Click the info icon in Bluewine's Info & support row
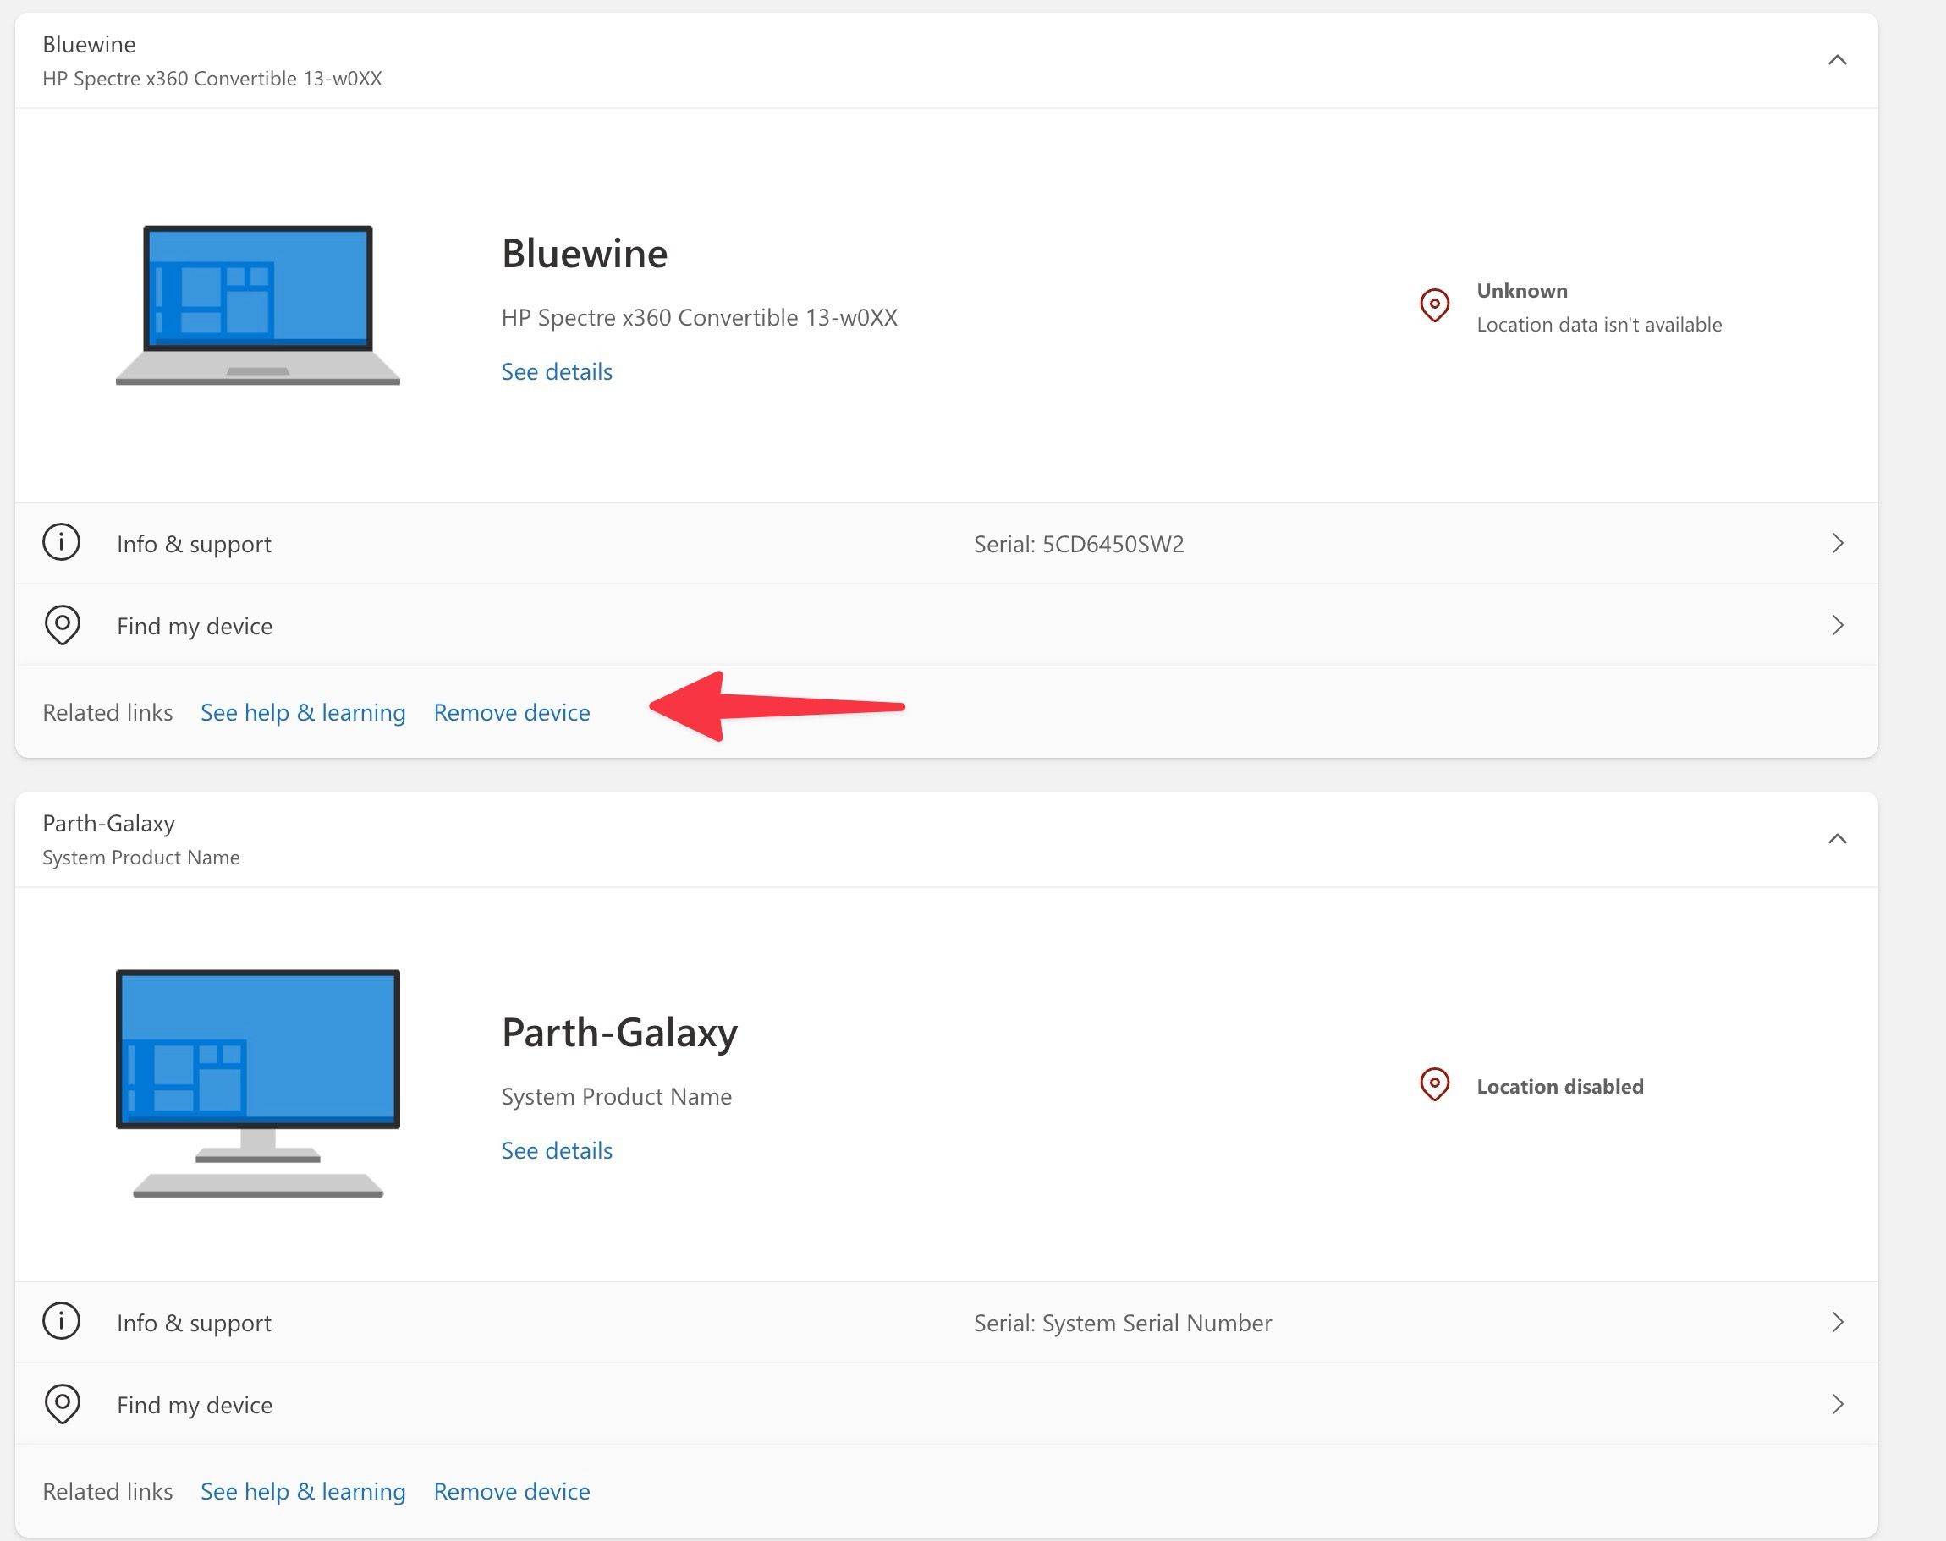Image resolution: width=1946 pixels, height=1541 pixels. click(x=62, y=542)
